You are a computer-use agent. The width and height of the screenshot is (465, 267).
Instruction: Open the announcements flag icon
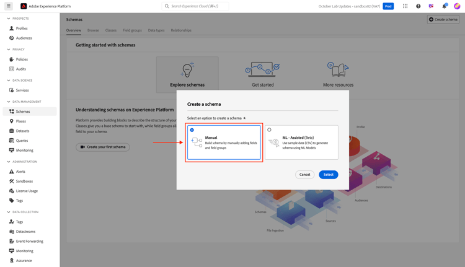[431, 6]
